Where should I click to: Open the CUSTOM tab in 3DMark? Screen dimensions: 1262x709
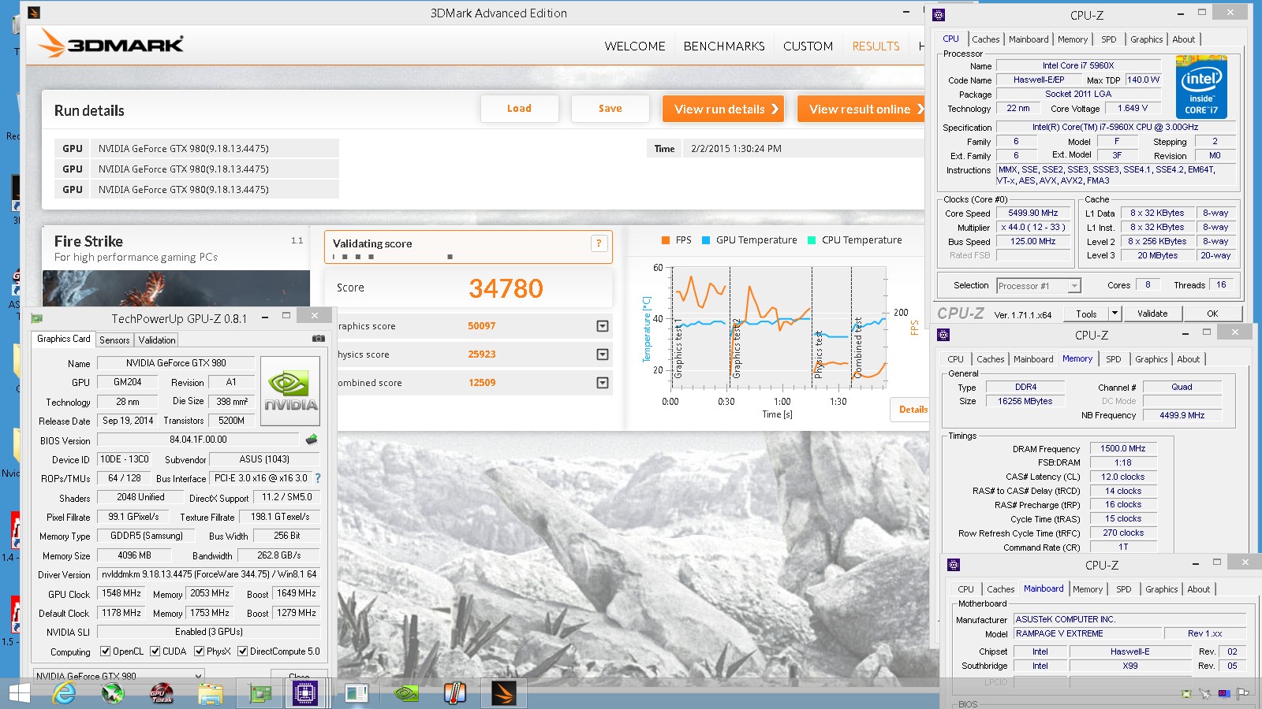coord(808,46)
